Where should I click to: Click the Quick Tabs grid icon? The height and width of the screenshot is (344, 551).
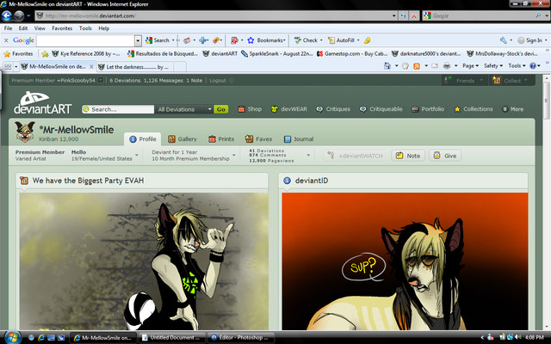(8, 66)
